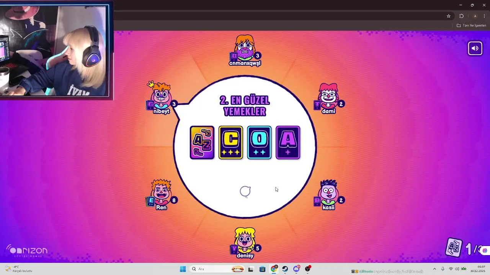Image resolution: width=490 pixels, height=275 pixels.
Task: Click the player name "cnmanxqwsl"
Action: tap(245, 63)
